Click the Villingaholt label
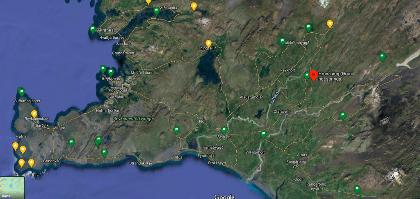The image size is (420, 199). click(x=255, y=152)
